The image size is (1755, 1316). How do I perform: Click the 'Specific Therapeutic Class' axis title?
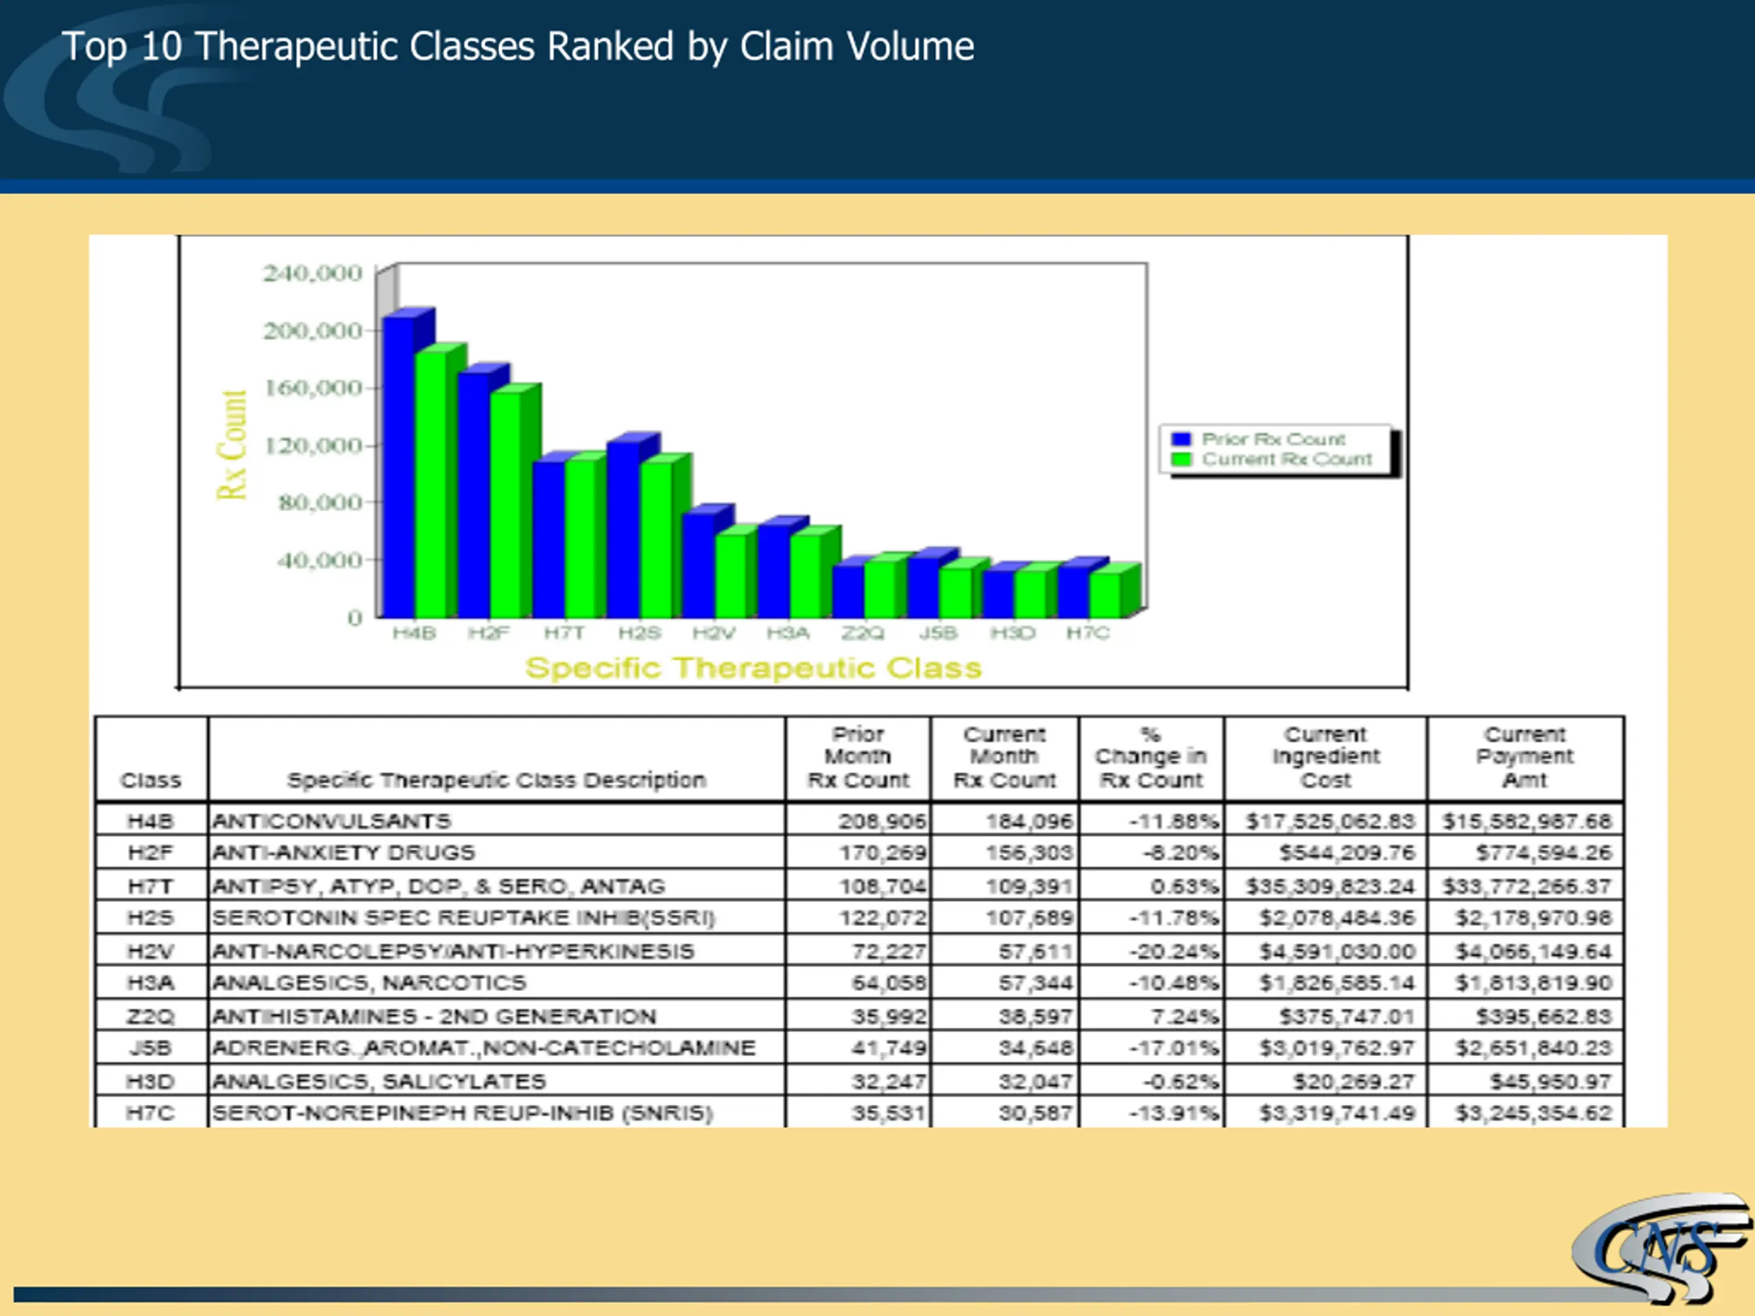point(753,668)
